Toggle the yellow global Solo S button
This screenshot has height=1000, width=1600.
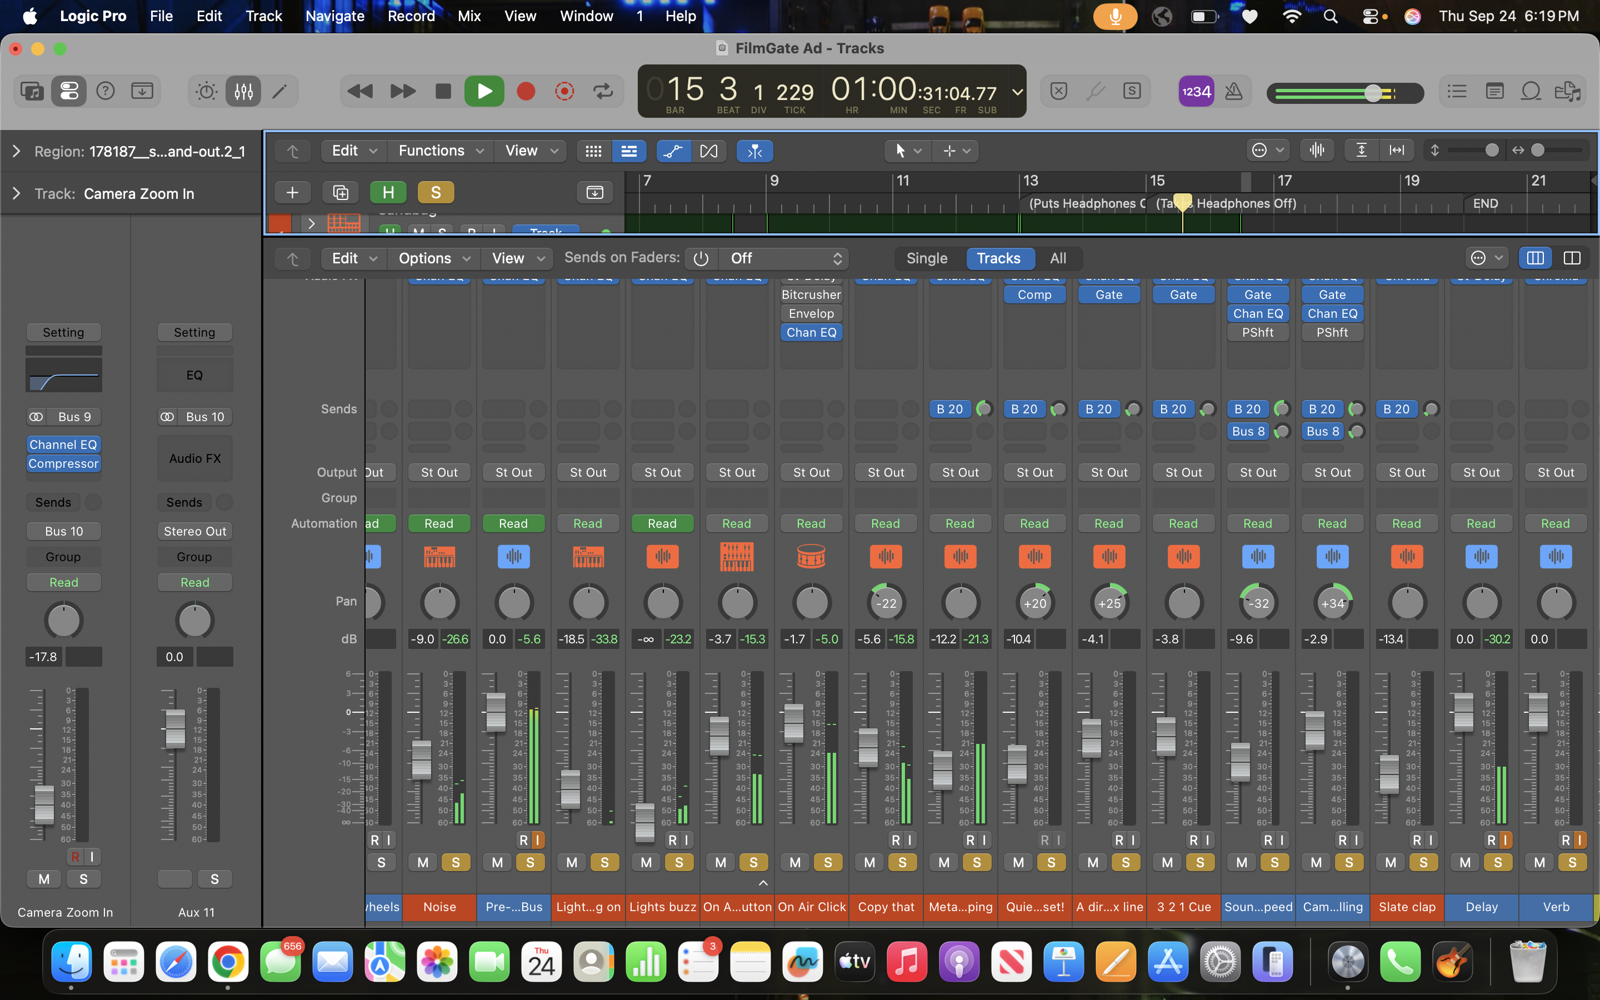pyautogui.click(x=436, y=192)
